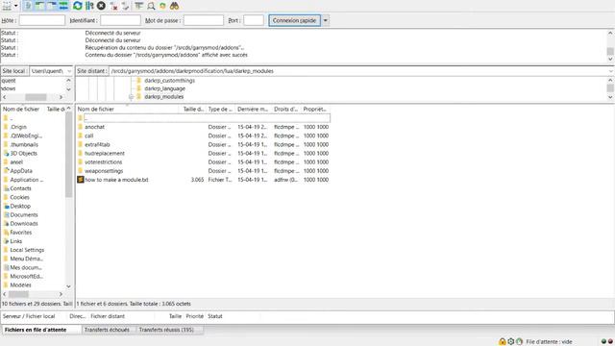Select the how to make a module.txt file
Viewport: 615px width, 346px height.
coord(203,180)
